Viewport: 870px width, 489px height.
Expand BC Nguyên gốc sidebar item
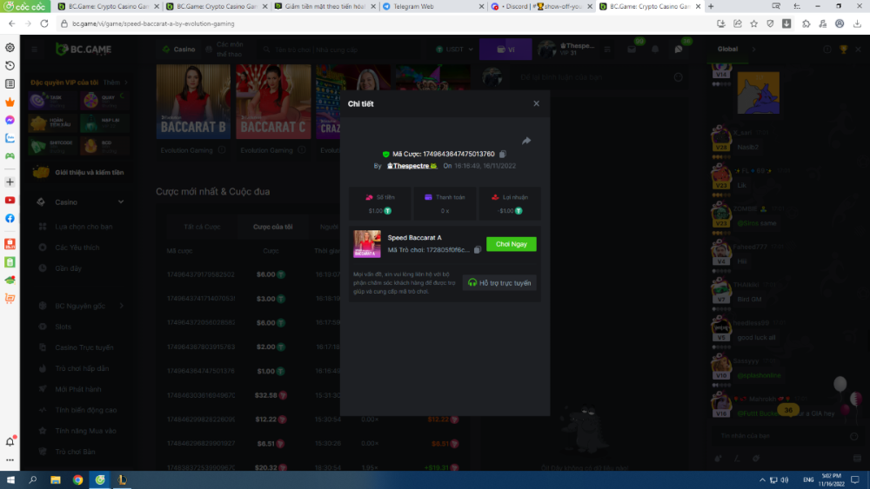tap(121, 306)
